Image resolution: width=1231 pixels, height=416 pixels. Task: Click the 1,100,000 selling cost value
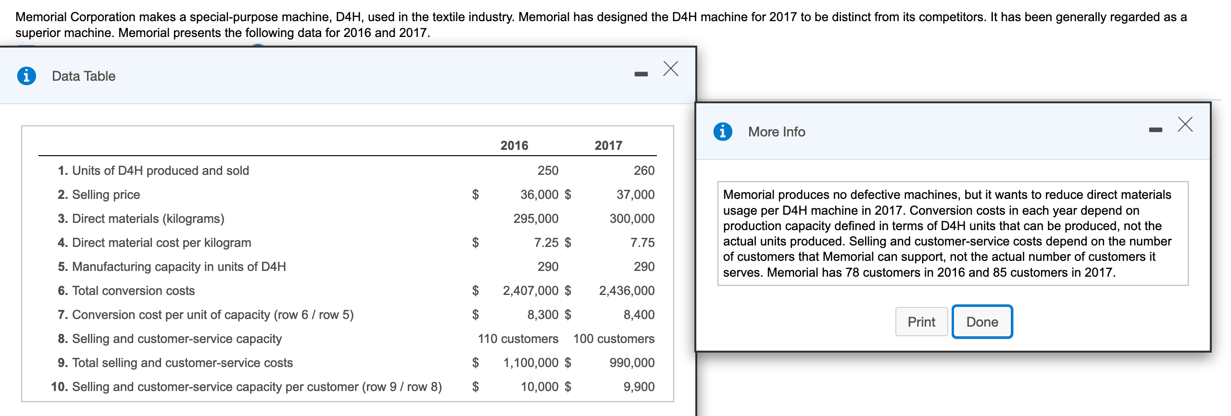(x=531, y=363)
